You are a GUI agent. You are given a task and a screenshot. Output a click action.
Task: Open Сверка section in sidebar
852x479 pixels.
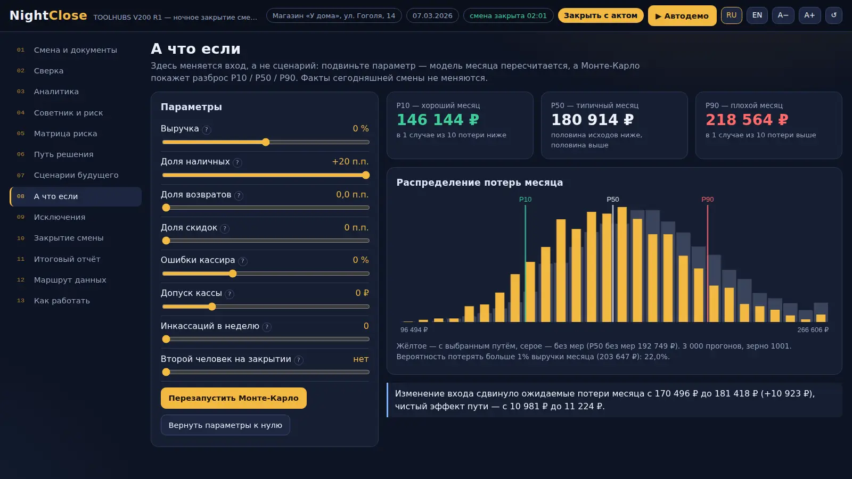76,71
